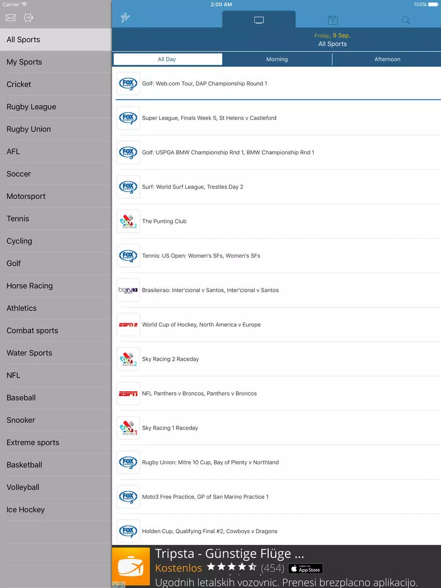Select Basketball category
Screen dimensions: 441x588
click(55, 465)
